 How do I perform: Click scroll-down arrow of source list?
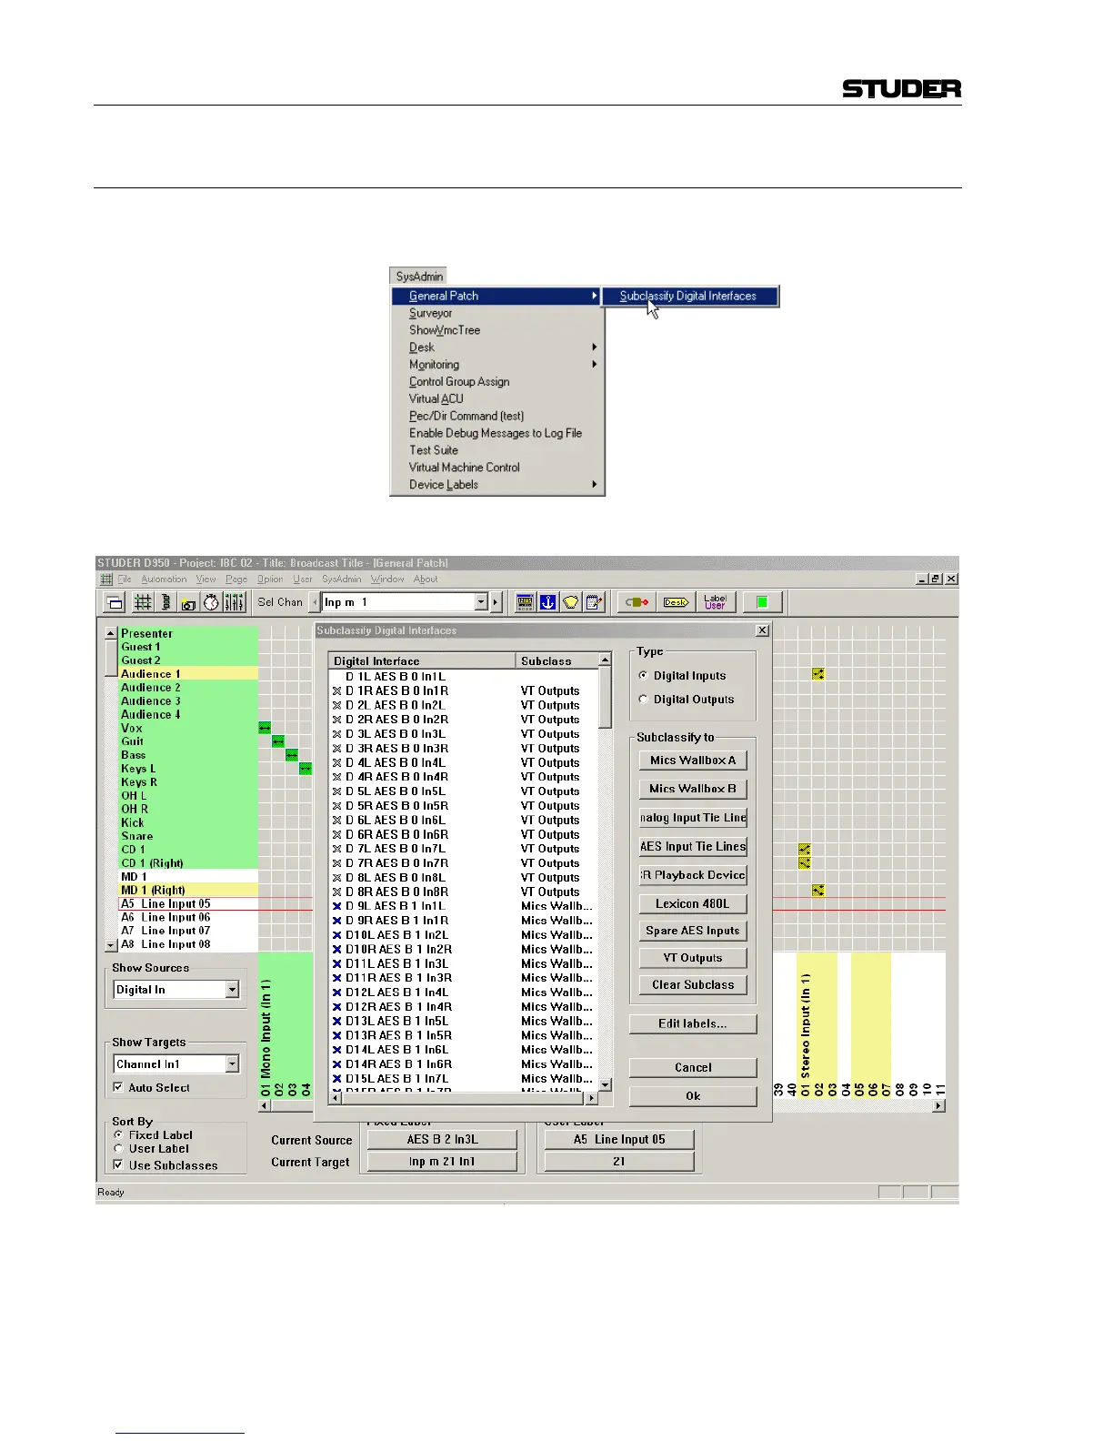(111, 946)
